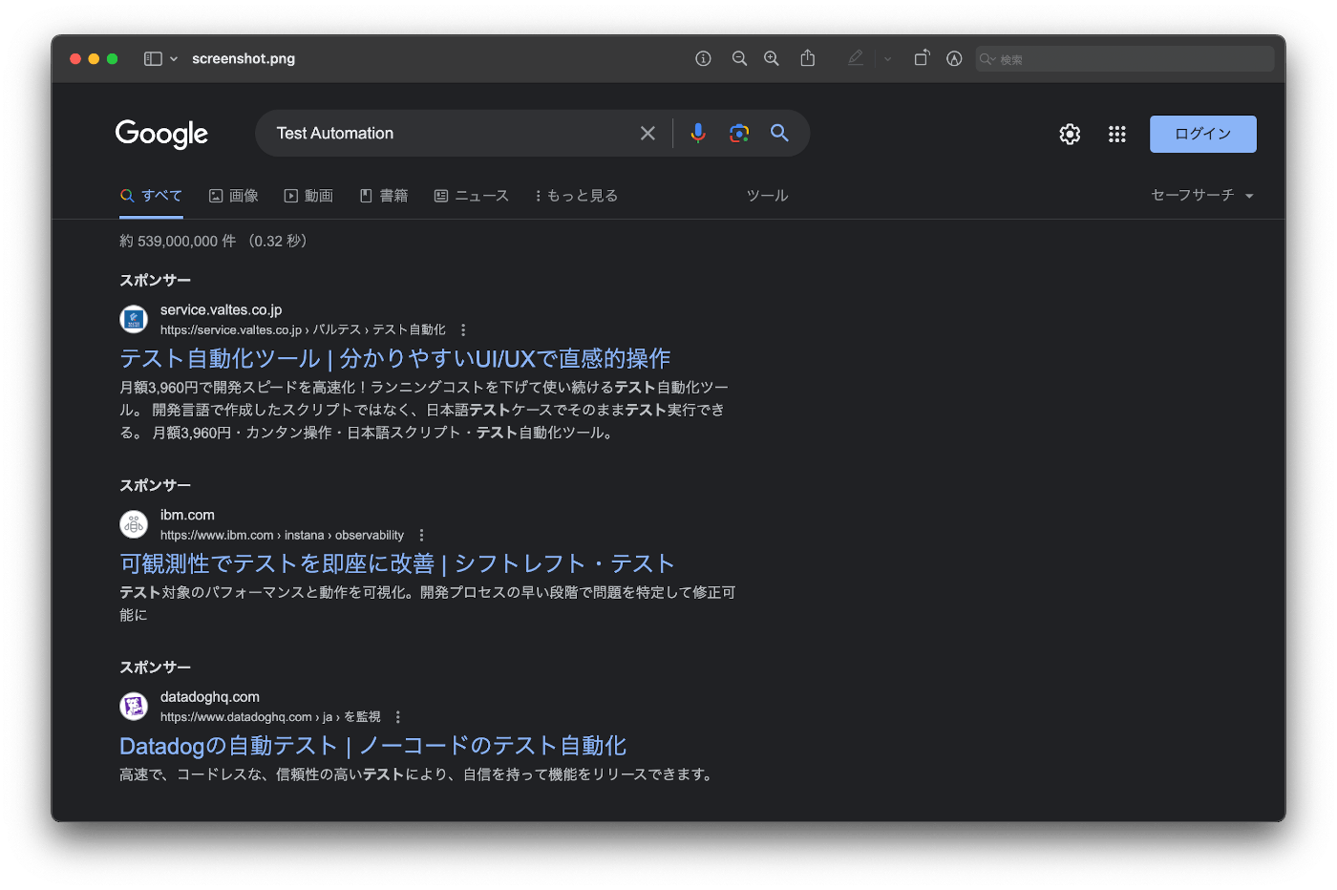Screen dimensions: 1337x890
Task: Zoom in with the Preview toolbar magnifier
Action: tap(772, 58)
